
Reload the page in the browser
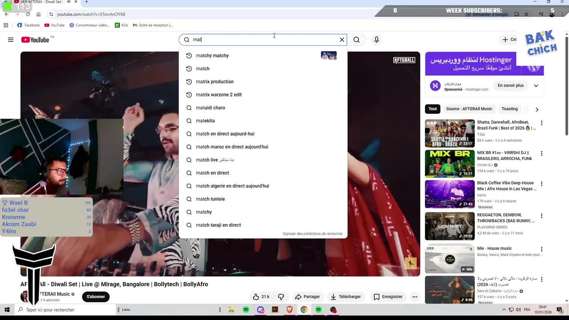(x=28, y=14)
